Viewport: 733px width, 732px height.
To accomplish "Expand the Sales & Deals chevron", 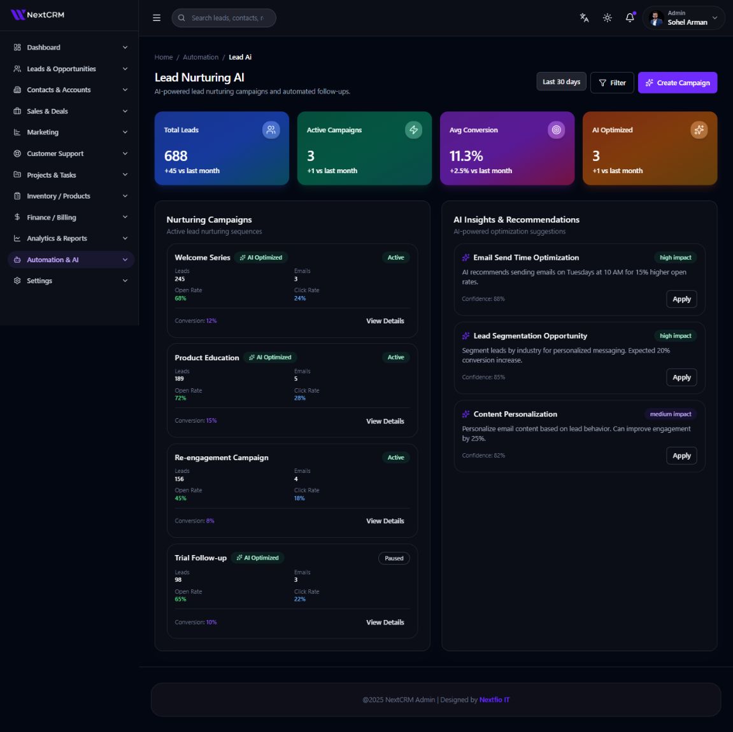I will (x=125, y=111).
